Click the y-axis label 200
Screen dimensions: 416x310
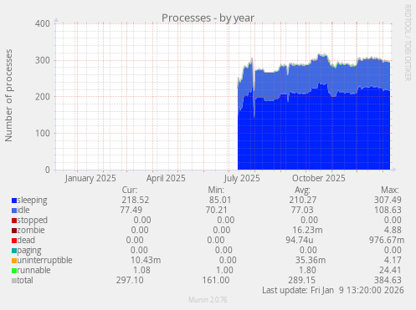[43, 97]
